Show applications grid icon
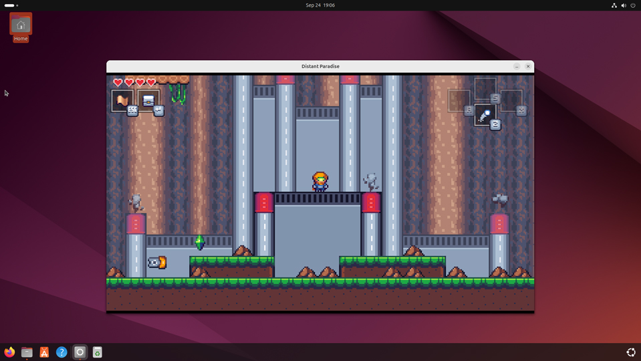Viewport: 641px width, 361px height. click(x=631, y=352)
